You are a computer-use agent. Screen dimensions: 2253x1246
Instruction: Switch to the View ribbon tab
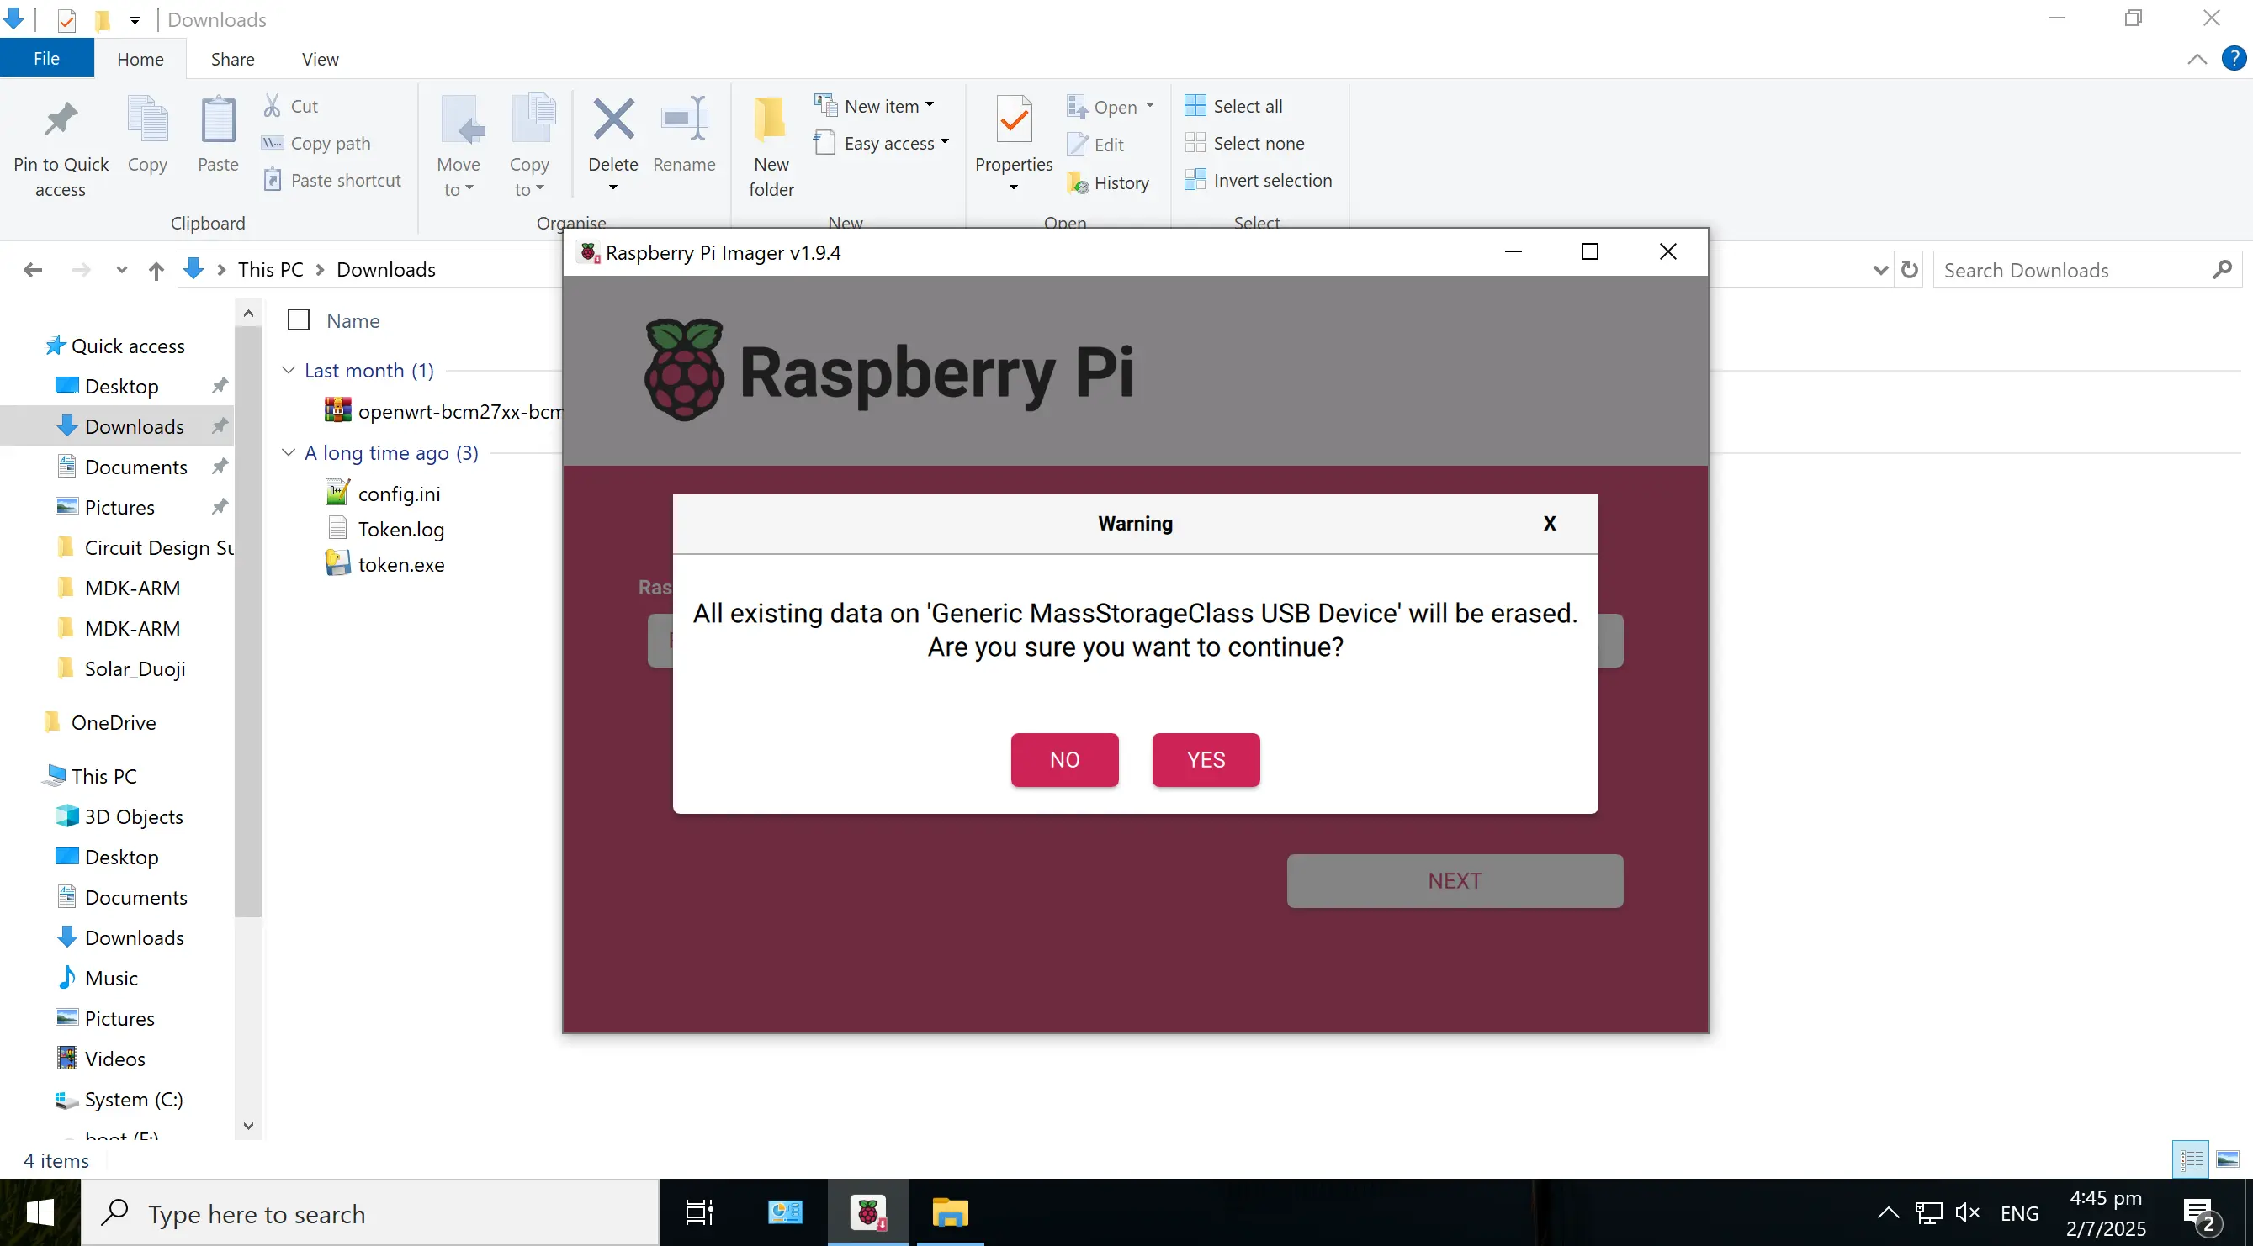(x=320, y=59)
